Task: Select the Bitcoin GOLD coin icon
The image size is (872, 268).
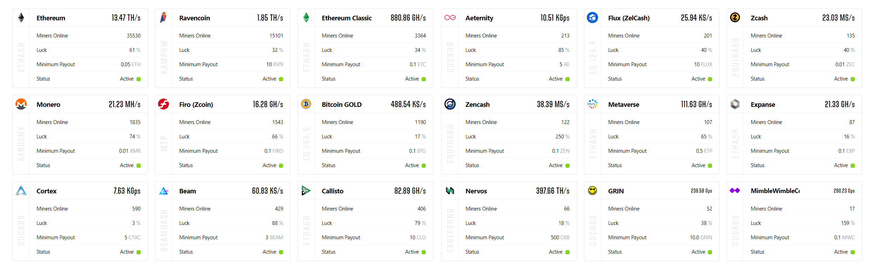Action: 306,104
